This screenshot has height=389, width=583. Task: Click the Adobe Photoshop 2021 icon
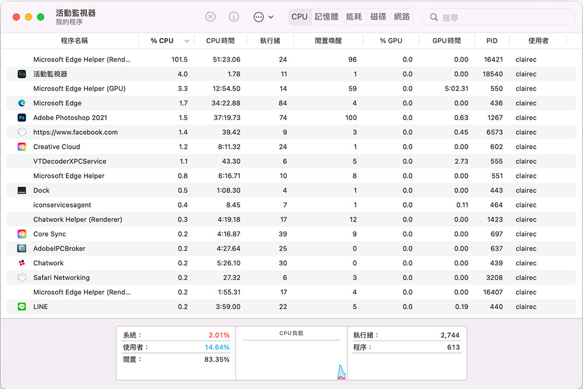point(22,118)
